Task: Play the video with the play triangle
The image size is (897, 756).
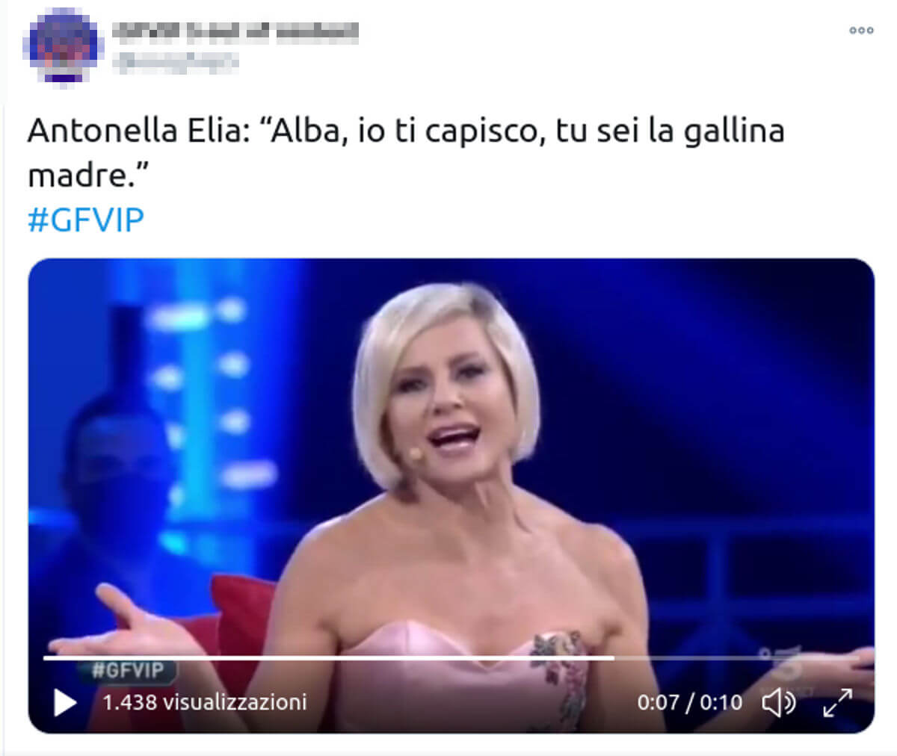Action: tap(64, 703)
